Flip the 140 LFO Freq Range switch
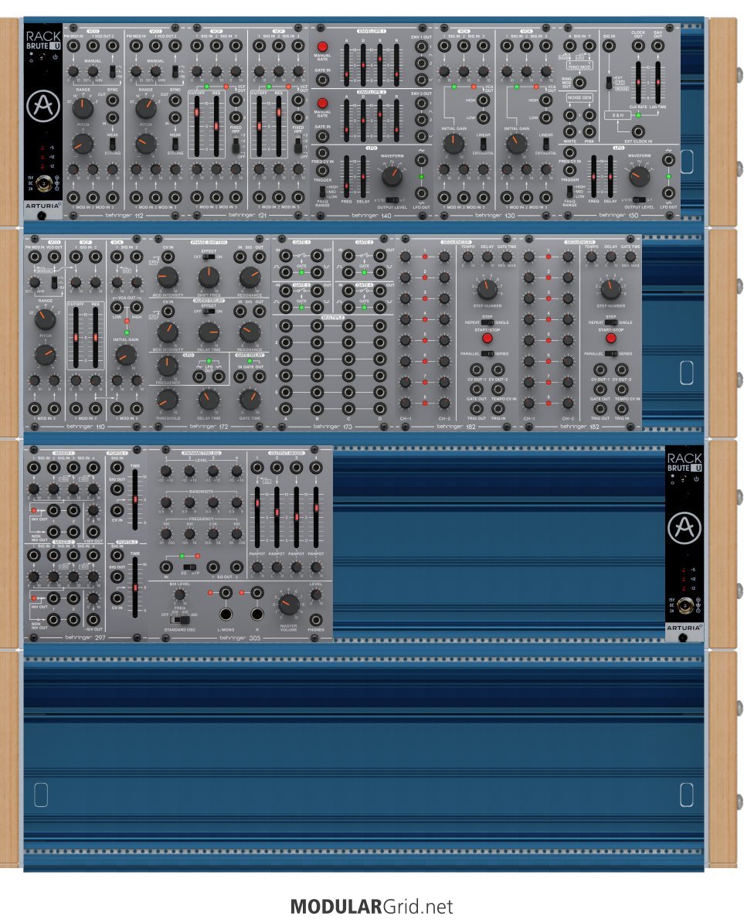Viewport: 744px width, 923px height. point(322,191)
